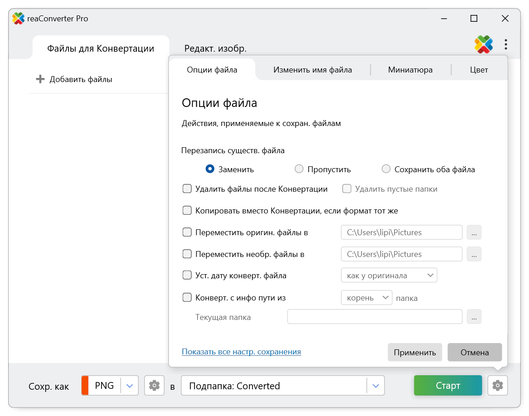Click the plus icon to add files
Image resolution: width=529 pixels, height=416 pixels.
pyautogui.click(x=40, y=79)
